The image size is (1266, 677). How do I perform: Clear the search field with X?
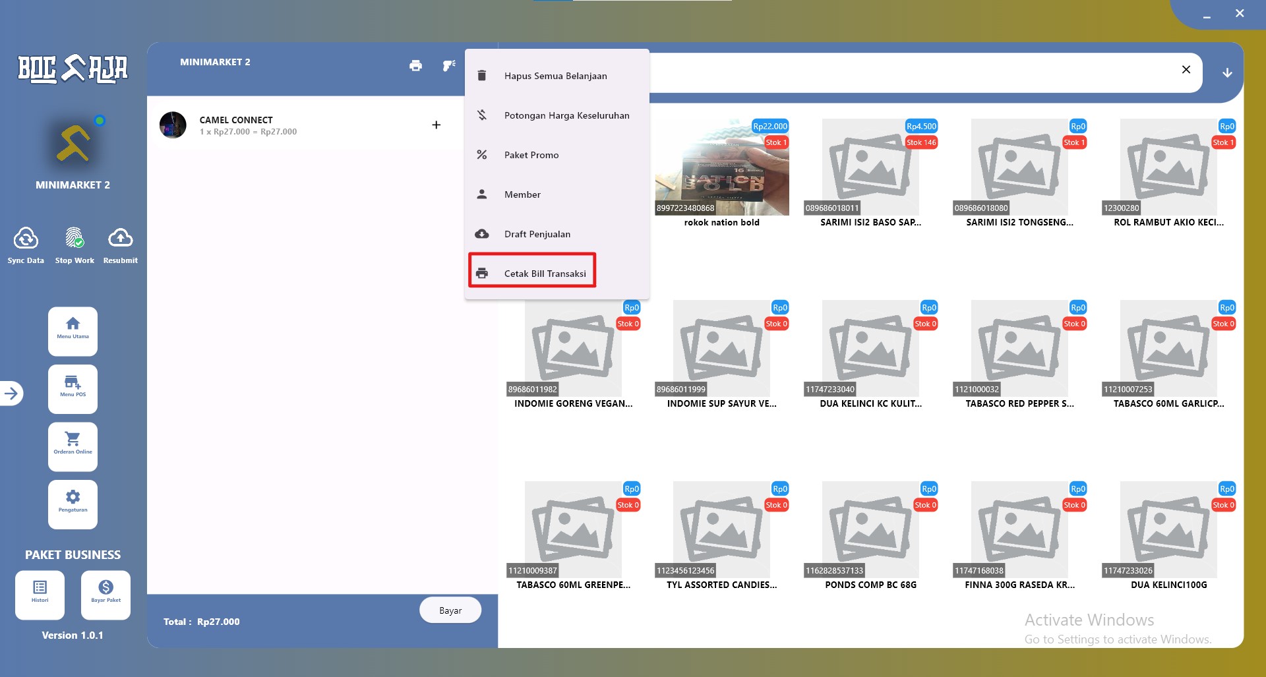point(1186,69)
